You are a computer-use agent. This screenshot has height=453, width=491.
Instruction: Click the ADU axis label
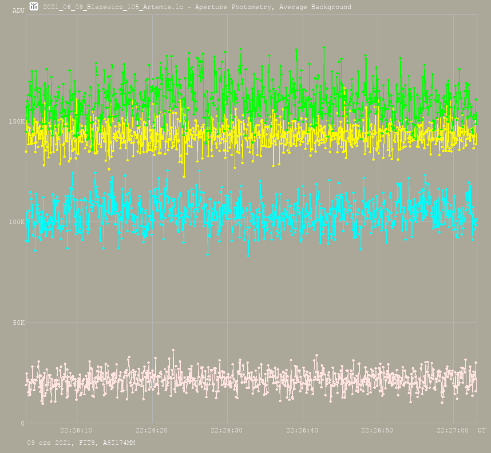[18, 10]
